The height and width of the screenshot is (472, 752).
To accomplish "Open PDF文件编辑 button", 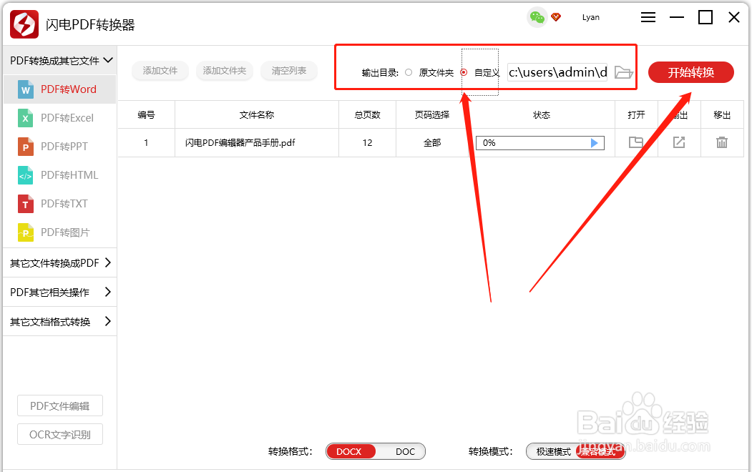I will coord(60,406).
